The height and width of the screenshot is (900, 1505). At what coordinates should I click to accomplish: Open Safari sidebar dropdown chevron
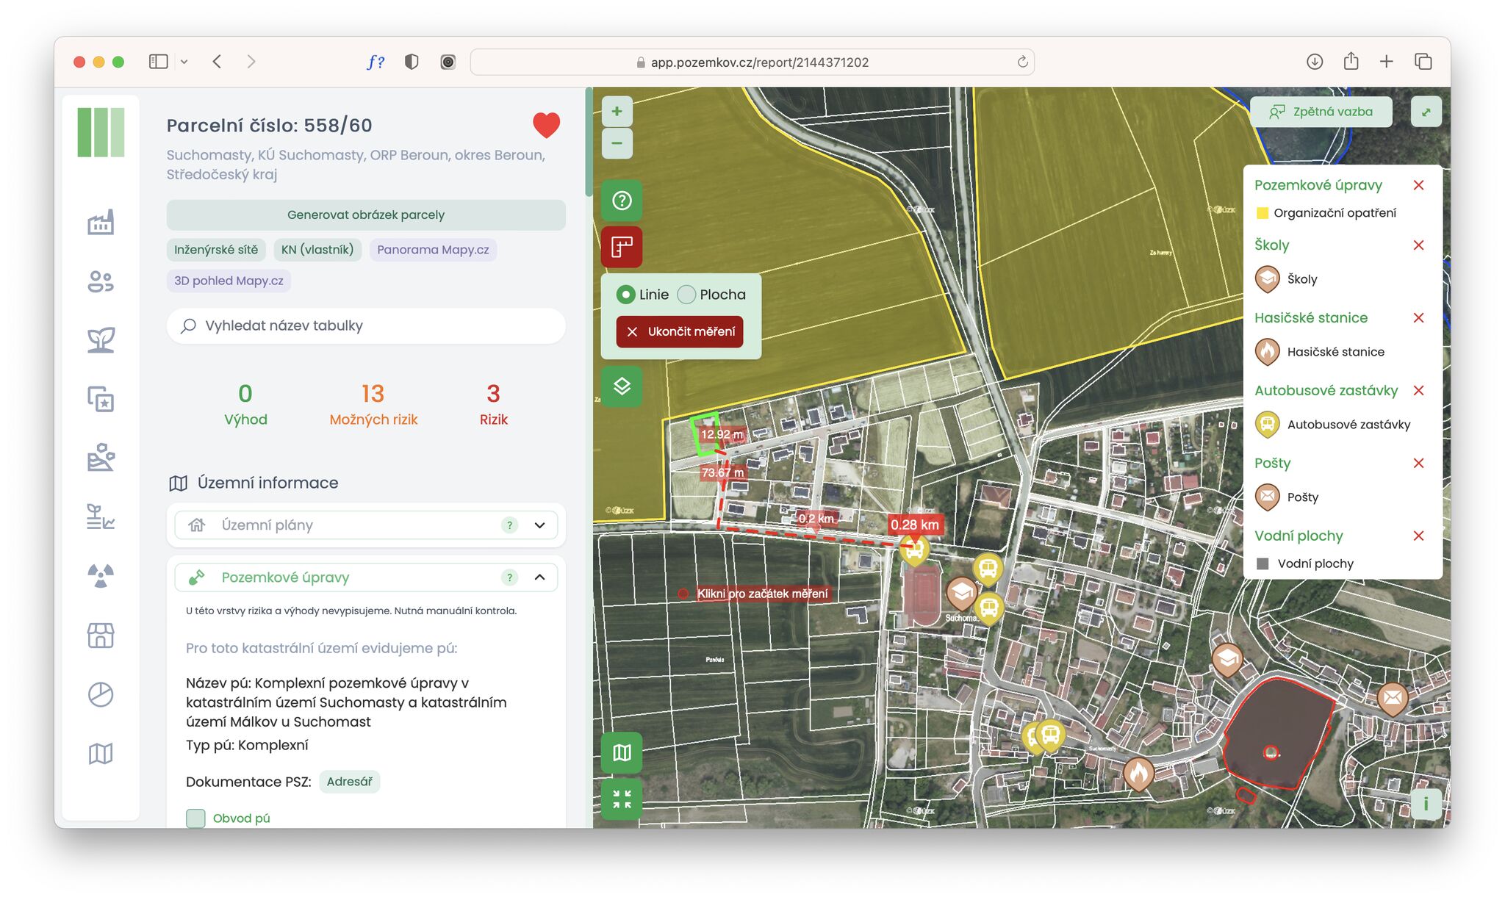click(x=184, y=62)
